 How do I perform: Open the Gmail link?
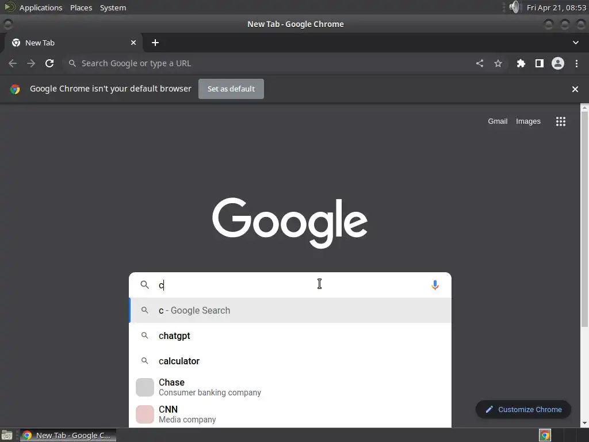point(498,121)
